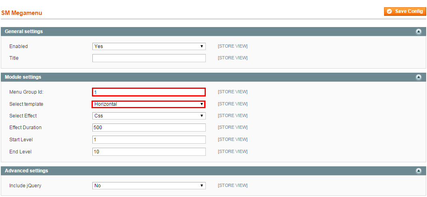The image size is (427, 197).
Task: Click the Select template label
Action: click(x=26, y=104)
